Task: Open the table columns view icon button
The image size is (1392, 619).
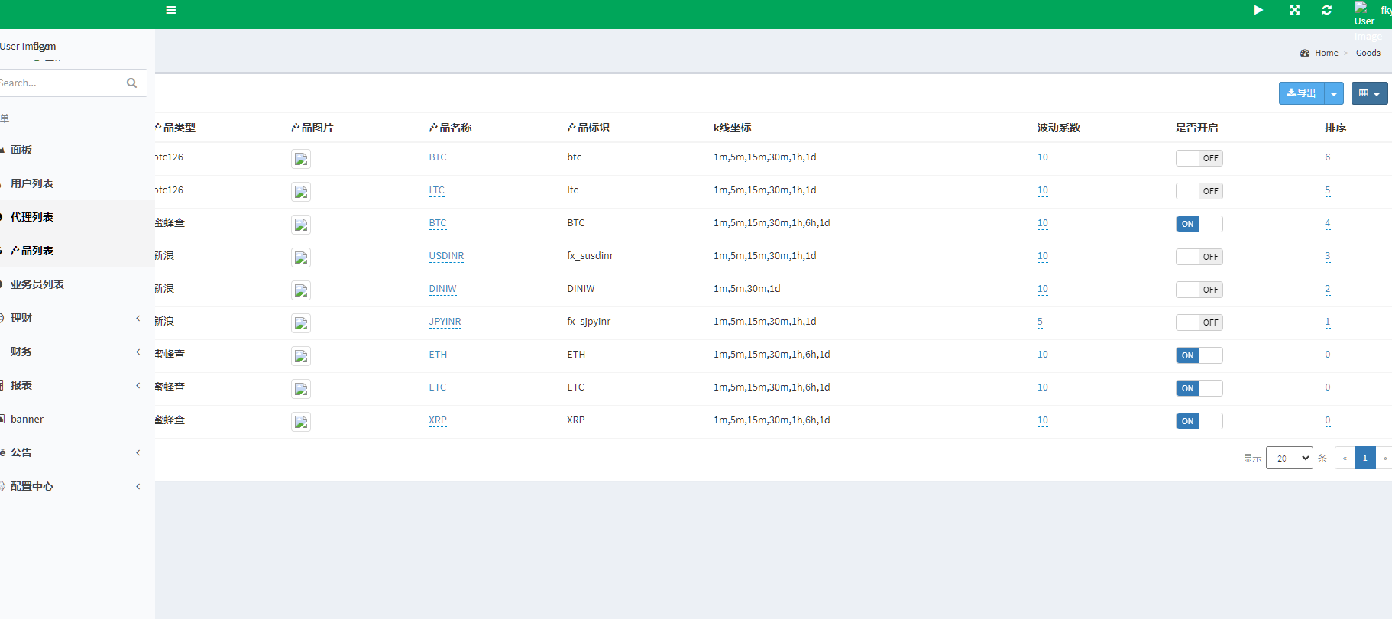Action: pyautogui.click(x=1369, y=93)
